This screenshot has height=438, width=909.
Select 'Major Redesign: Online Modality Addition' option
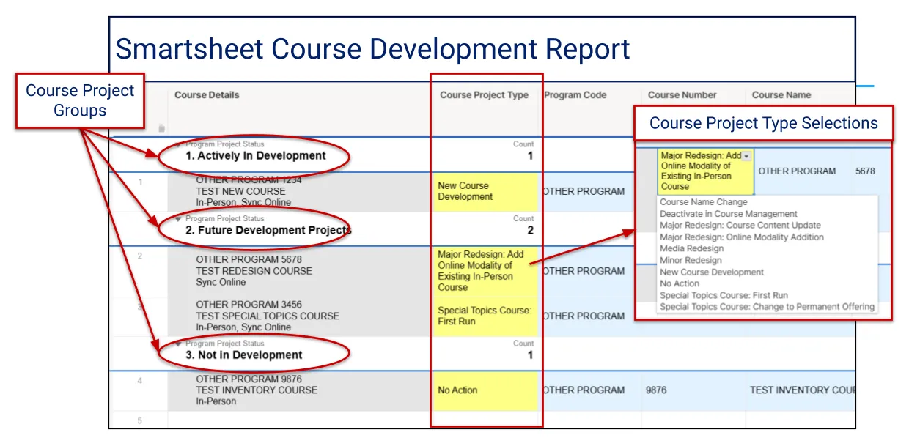[742, 237]
